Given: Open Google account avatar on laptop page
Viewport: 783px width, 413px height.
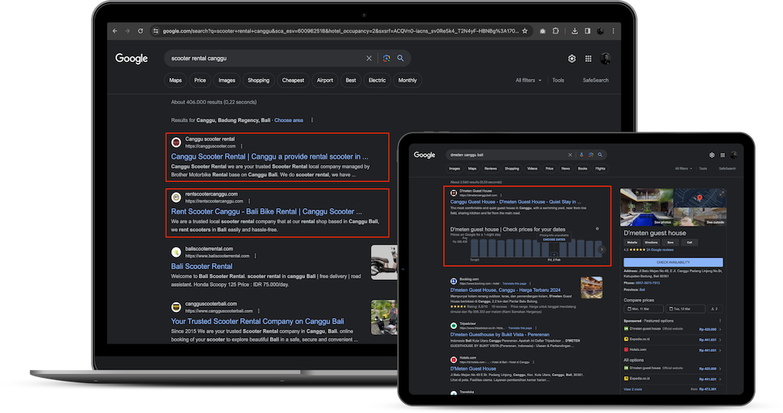Looking at the screenshot, I should click(x=606, y=59).
